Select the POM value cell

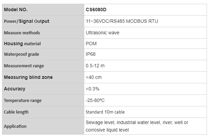145,44
